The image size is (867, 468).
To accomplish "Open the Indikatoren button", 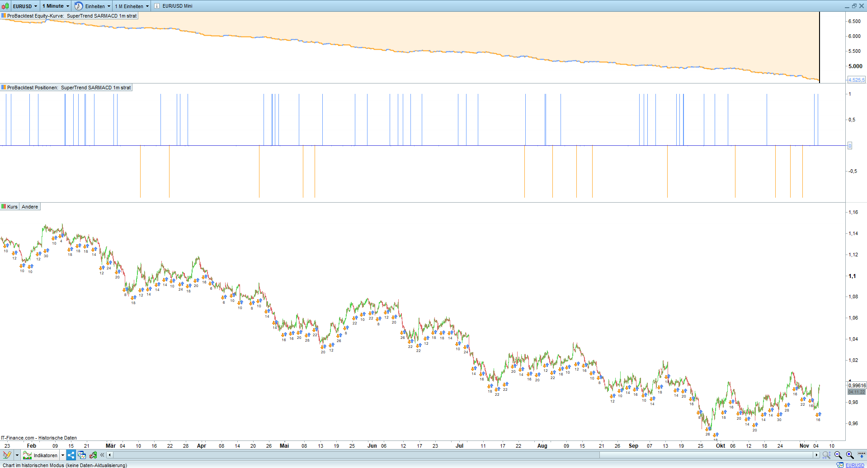I will pos(41,455).
